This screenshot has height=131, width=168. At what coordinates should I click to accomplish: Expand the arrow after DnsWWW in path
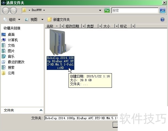(x=44, y=10)
